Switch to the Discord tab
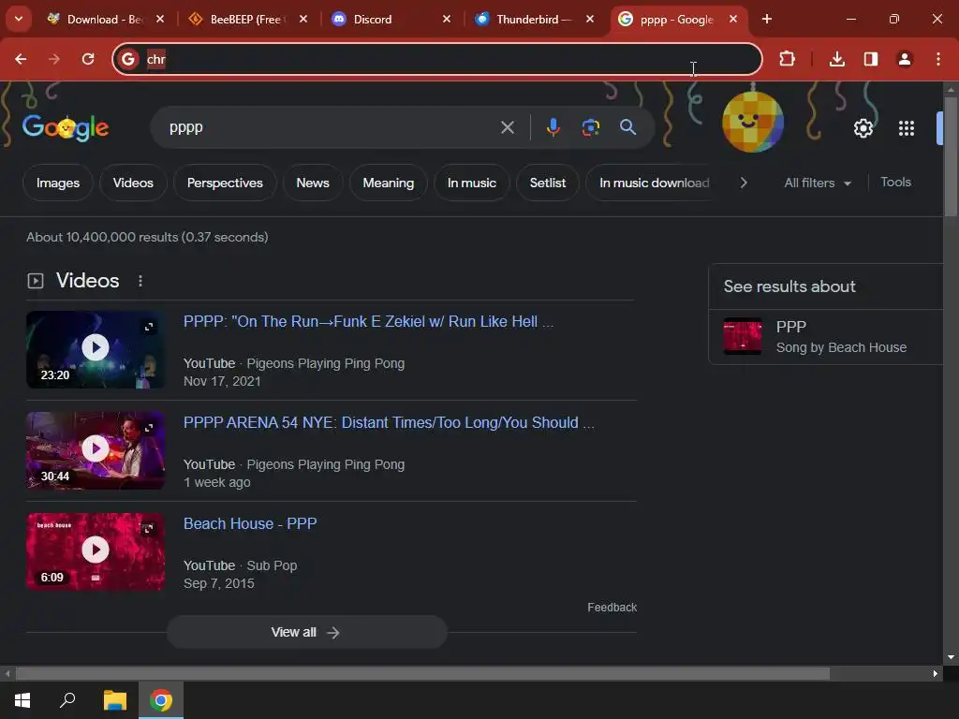Viewport: 959px width, 719px height. point(391,20)
